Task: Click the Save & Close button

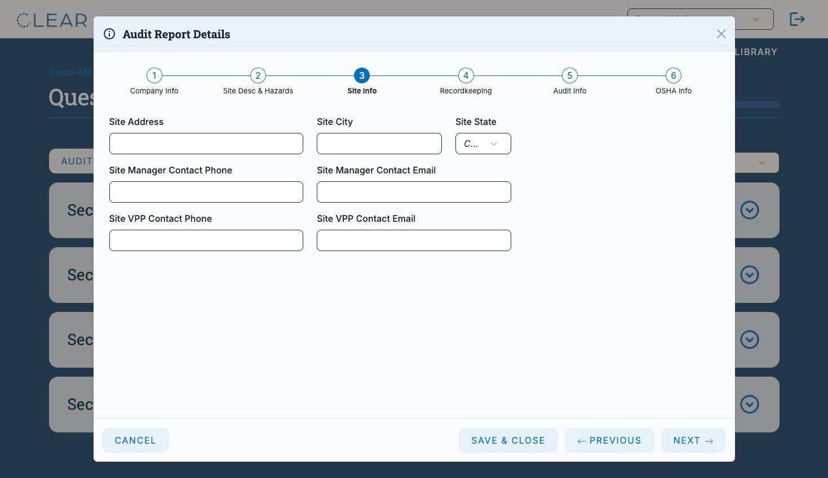Action: click(x=508, y=440)
